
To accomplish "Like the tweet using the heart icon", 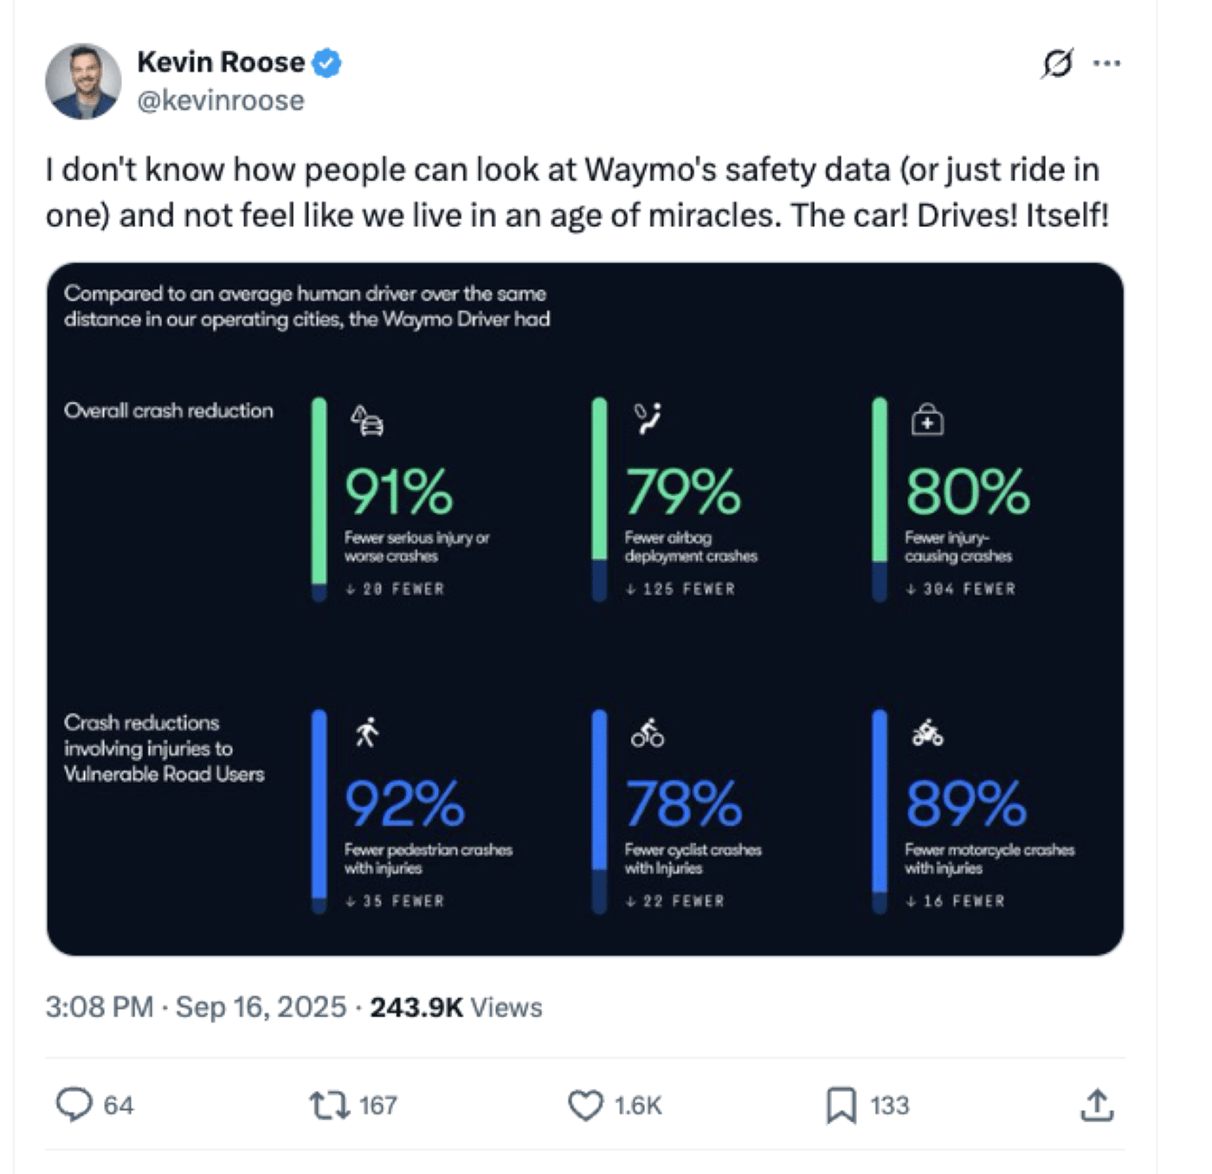I will tap(588, 1105).
